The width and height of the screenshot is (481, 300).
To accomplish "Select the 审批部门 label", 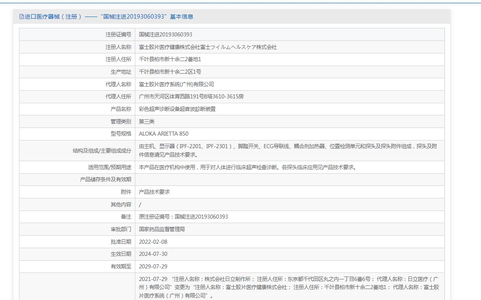I will pyautogui.click(x=121, y=229).
